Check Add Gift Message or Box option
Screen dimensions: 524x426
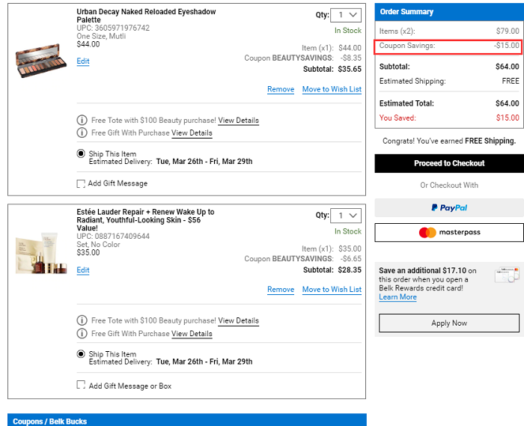pyautogui.click(x=81, y=385)
